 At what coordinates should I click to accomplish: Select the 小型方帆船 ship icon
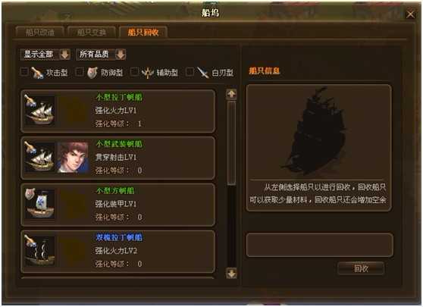coord(39,203)
